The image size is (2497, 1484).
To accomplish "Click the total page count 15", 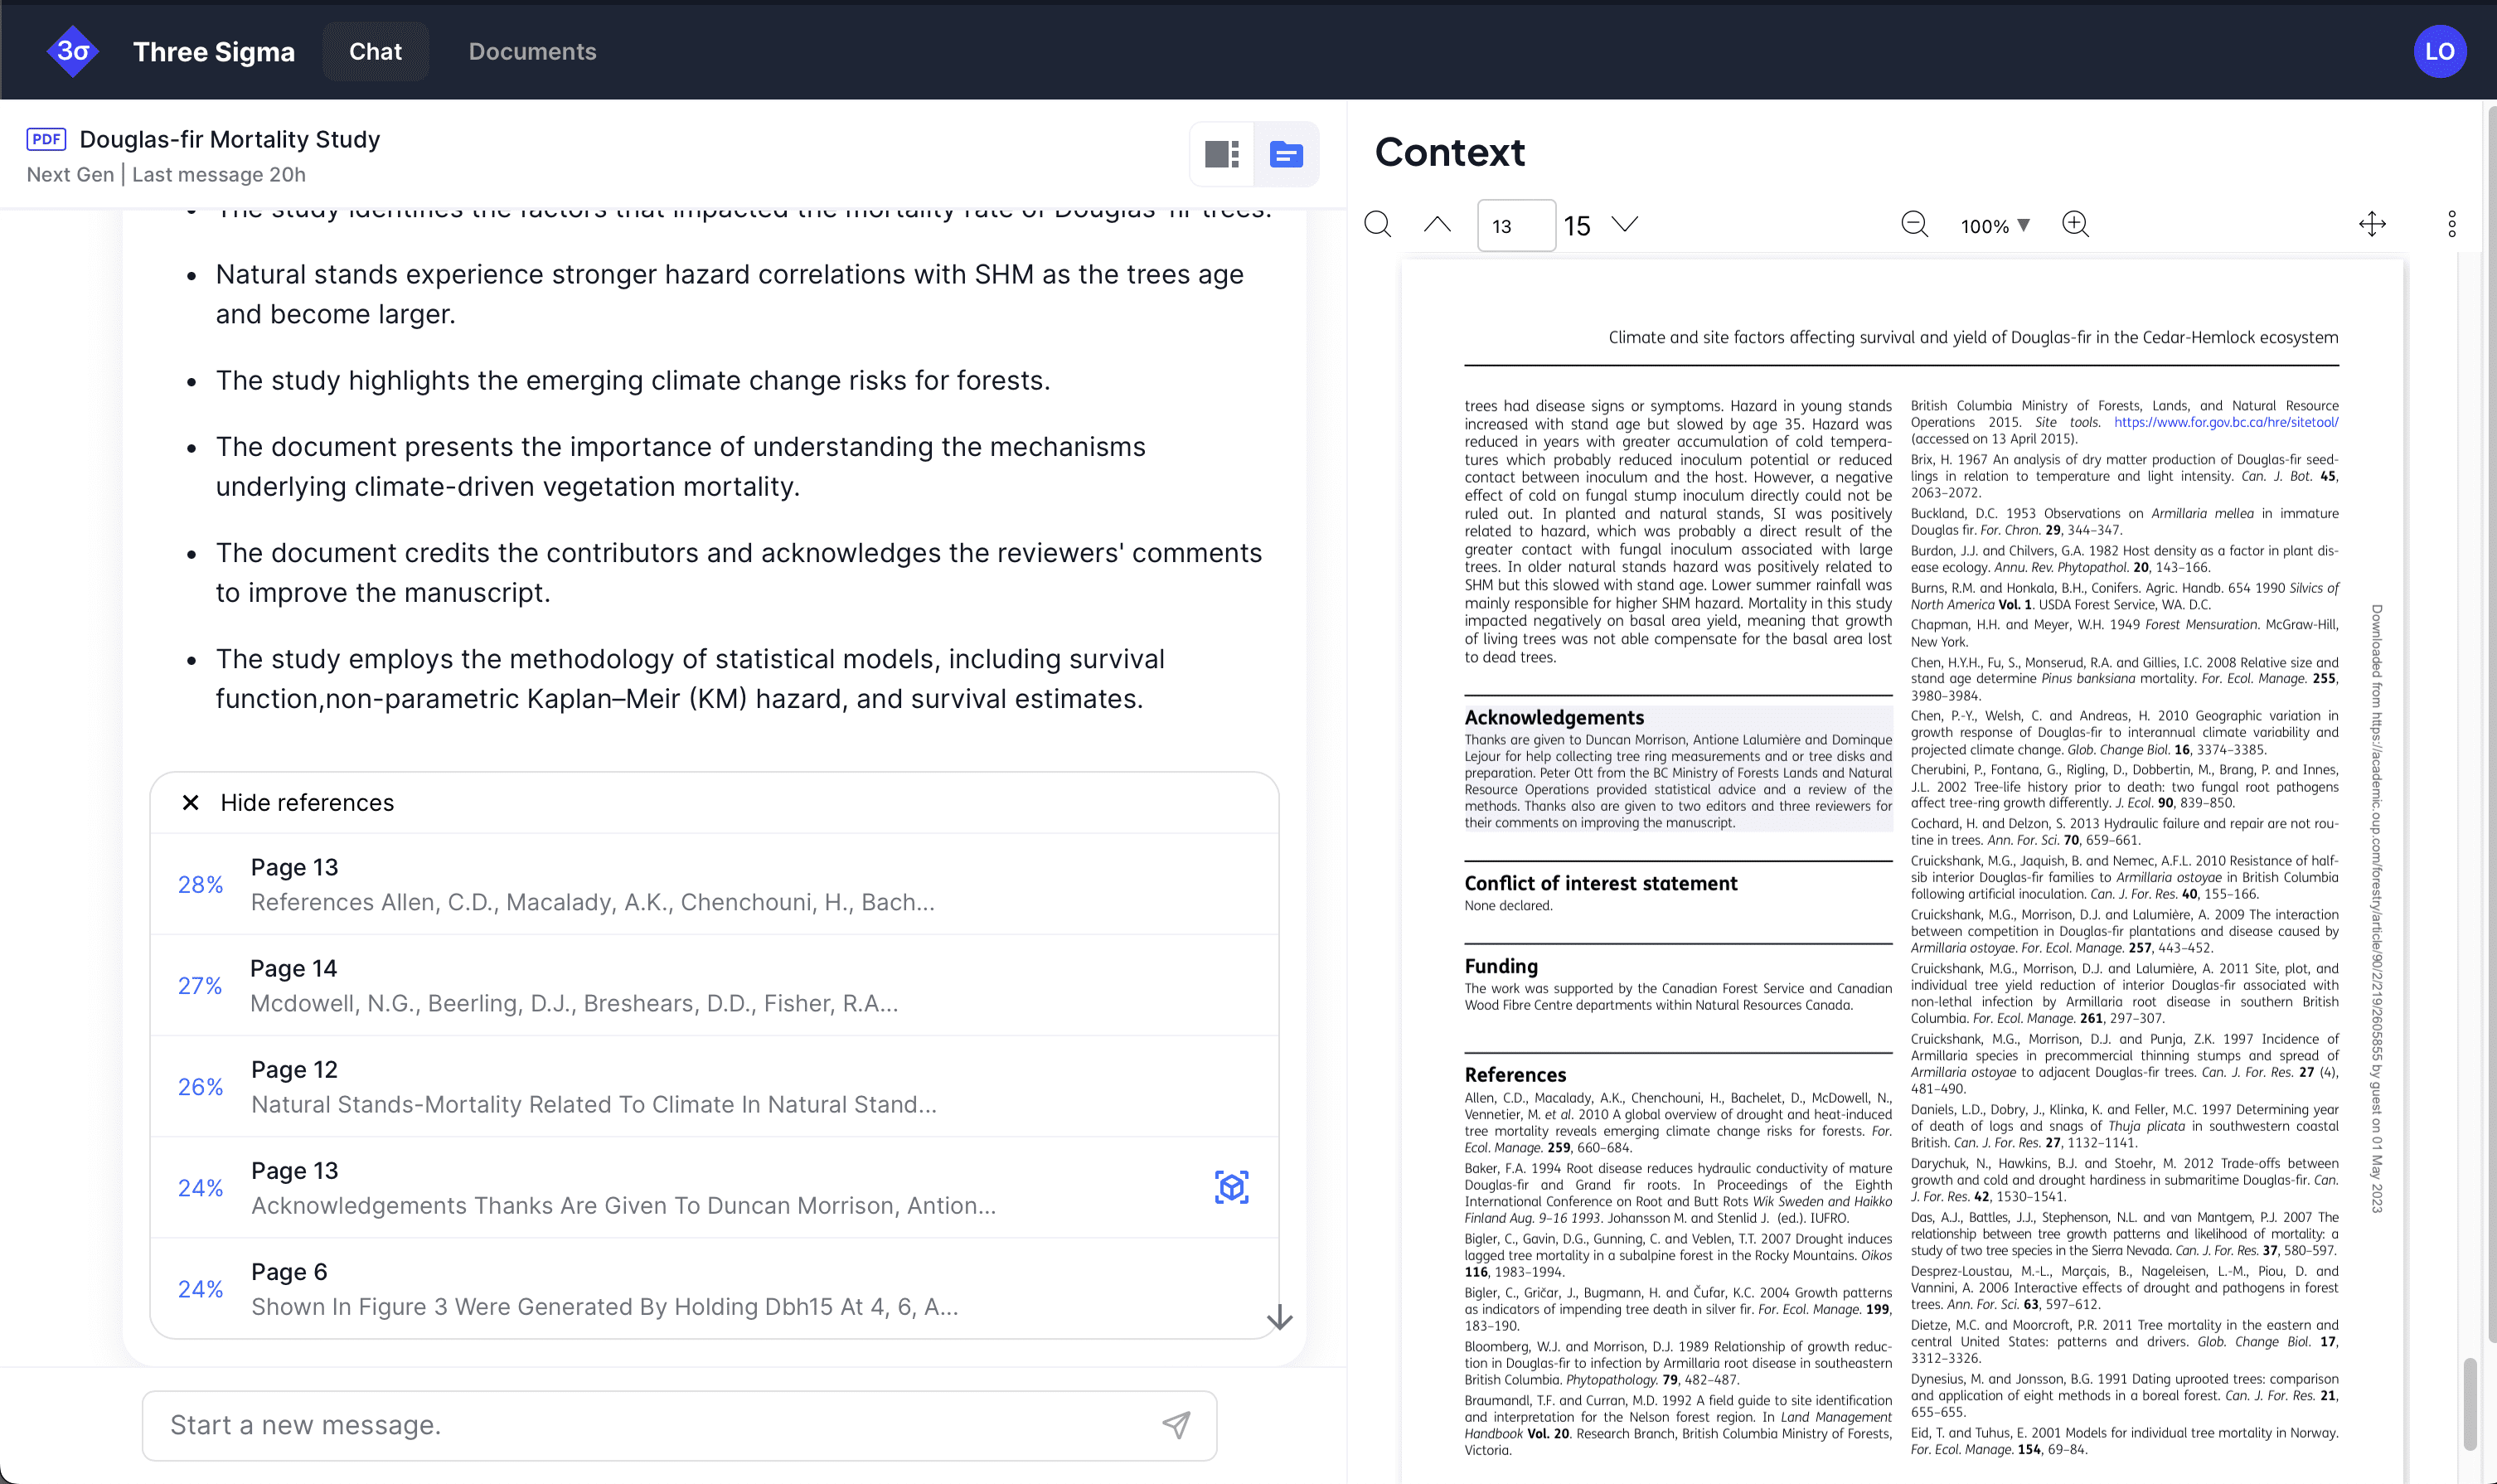I will (x=1577, y=226).
